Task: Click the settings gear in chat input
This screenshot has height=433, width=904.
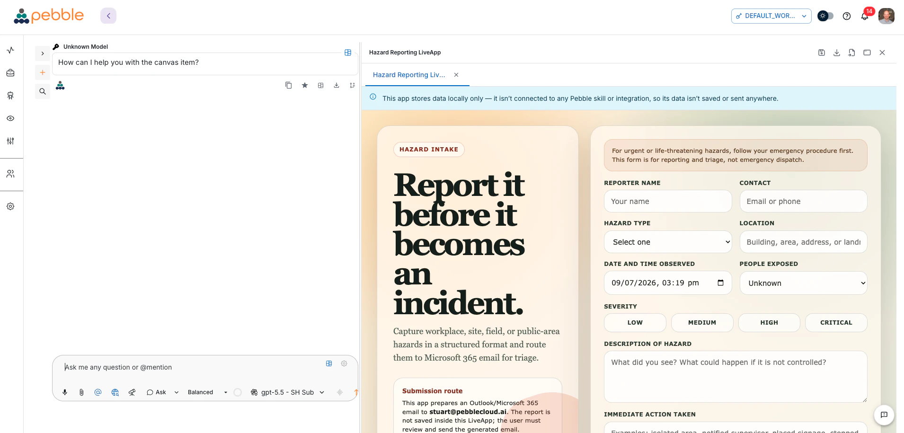Action: [344, 363]
